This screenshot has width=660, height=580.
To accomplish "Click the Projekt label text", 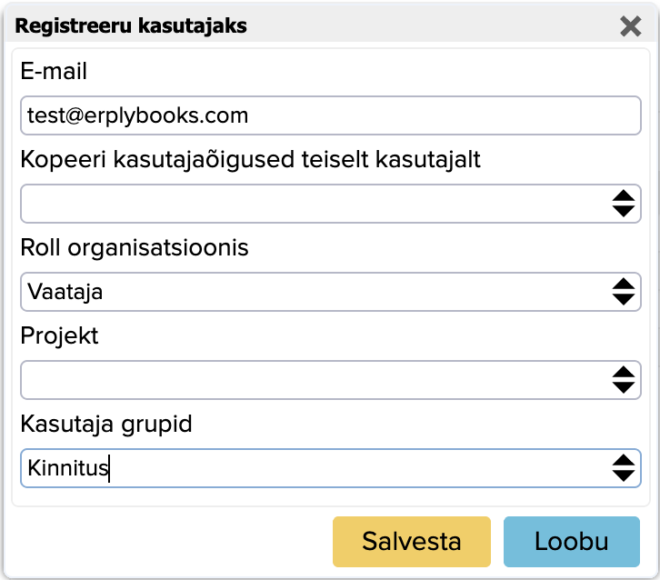I will (x=59, y=335).
